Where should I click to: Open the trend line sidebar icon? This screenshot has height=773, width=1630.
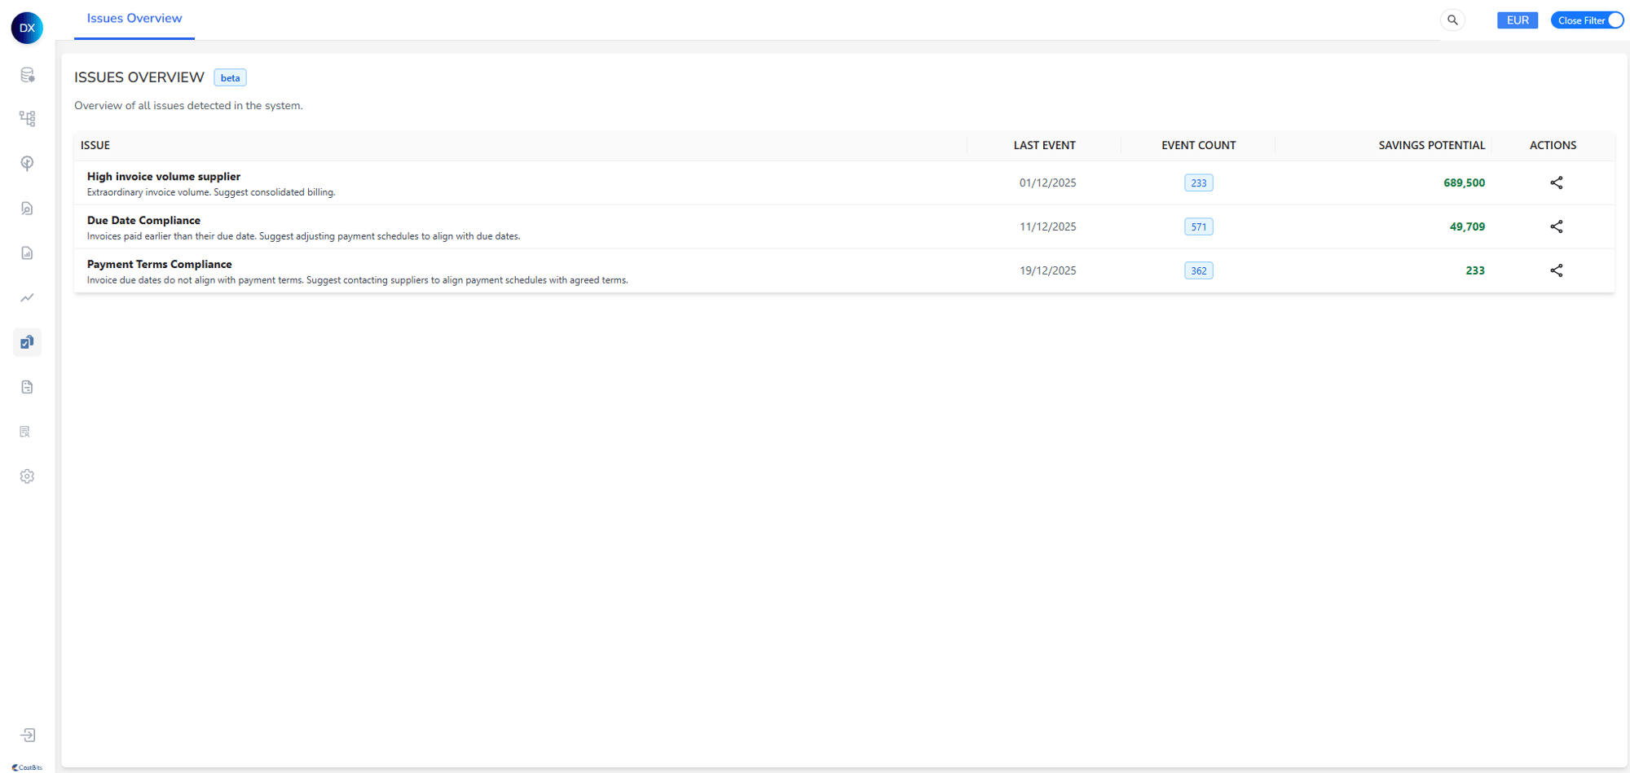[x=27, y=298]
